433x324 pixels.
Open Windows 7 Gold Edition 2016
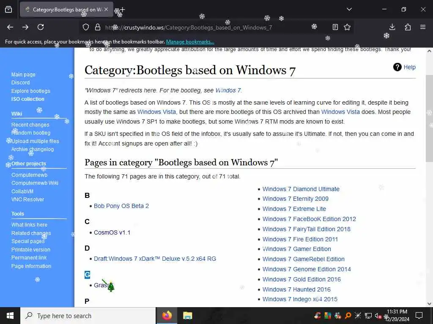tap(301, 279)
